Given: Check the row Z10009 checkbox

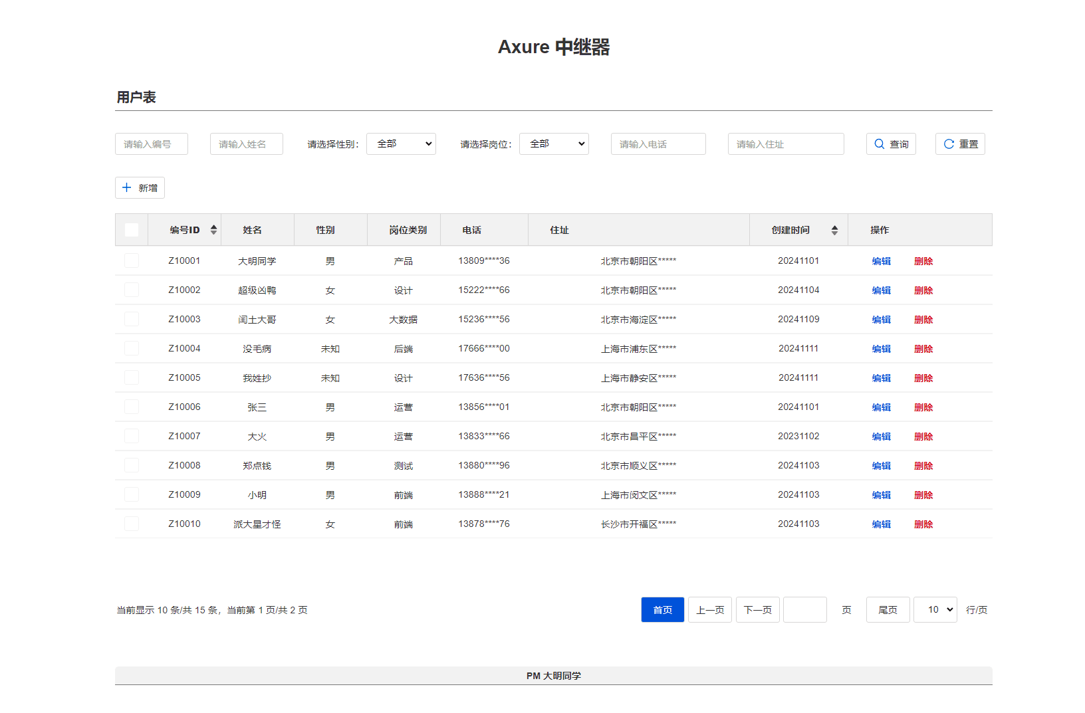Looking at the screenshot, I should 132,494.
